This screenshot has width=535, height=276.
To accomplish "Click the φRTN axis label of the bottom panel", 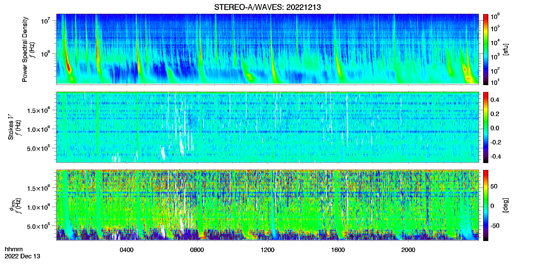I will coord(12,206).
